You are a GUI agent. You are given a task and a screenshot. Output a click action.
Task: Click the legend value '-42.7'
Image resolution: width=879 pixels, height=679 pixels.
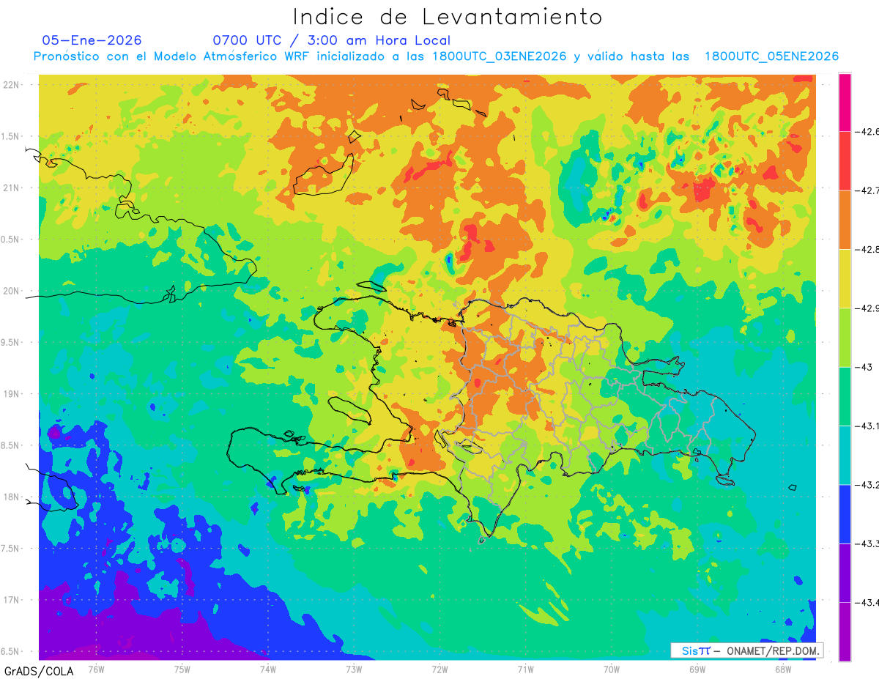867,190
